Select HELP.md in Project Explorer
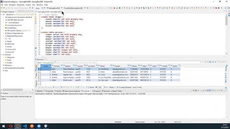The image size is (230, 129). coord(10,44)
